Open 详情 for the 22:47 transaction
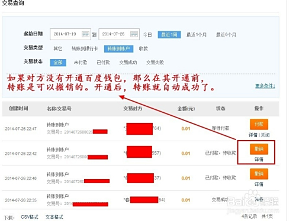The image size is (296, 221). (253, 135)
